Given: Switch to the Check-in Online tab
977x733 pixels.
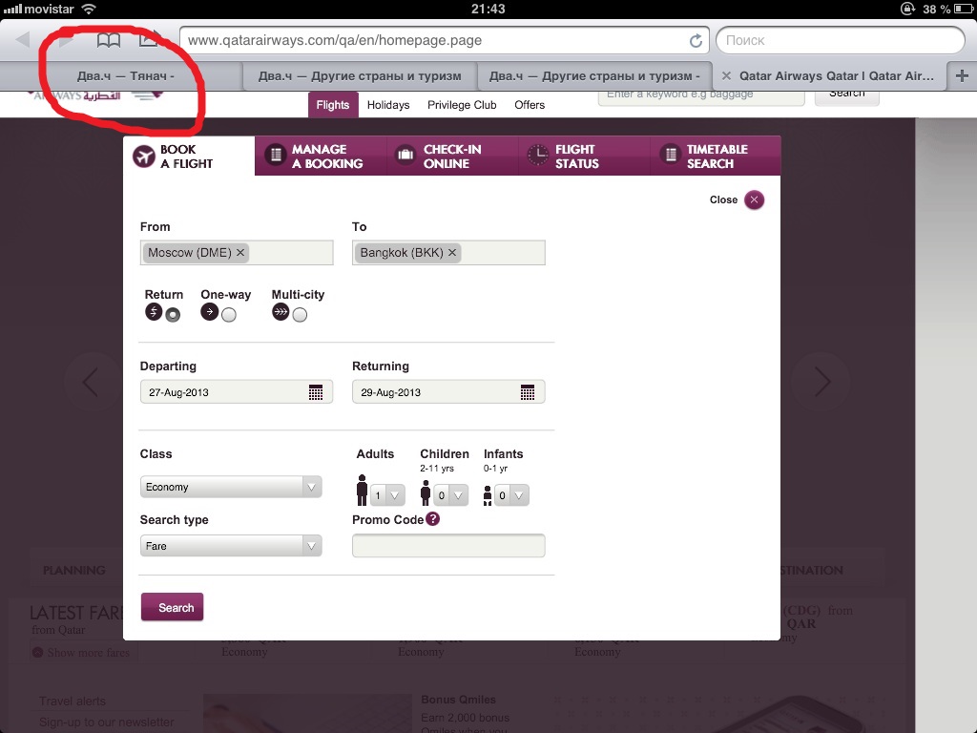Looking at the screenshot, I should (452, 156).
